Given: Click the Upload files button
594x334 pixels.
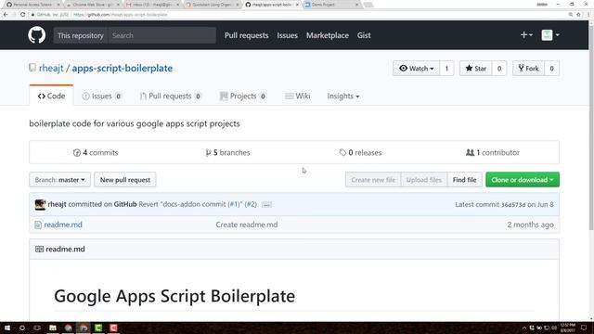Looking at the screenshot, I should (x=424, y=180).
